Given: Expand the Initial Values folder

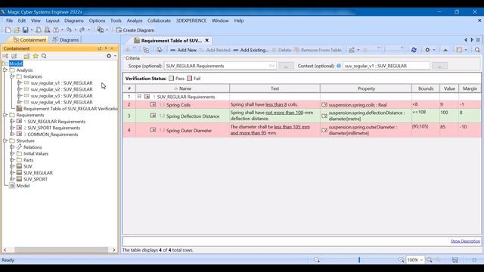Looking at the screenshot, I should [x=12, y=153].
